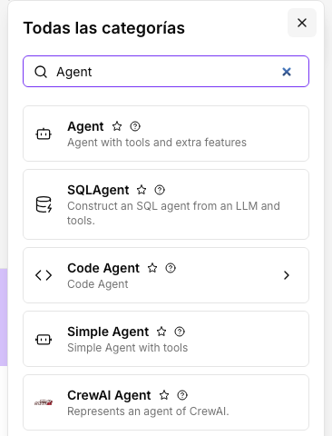This screenshot has height=436, width=332.
Task: Clear the Agent search text
Action: click(287, 72)
